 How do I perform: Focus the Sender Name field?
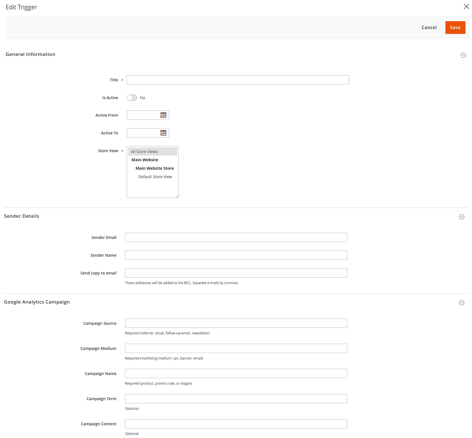[236, 255]
